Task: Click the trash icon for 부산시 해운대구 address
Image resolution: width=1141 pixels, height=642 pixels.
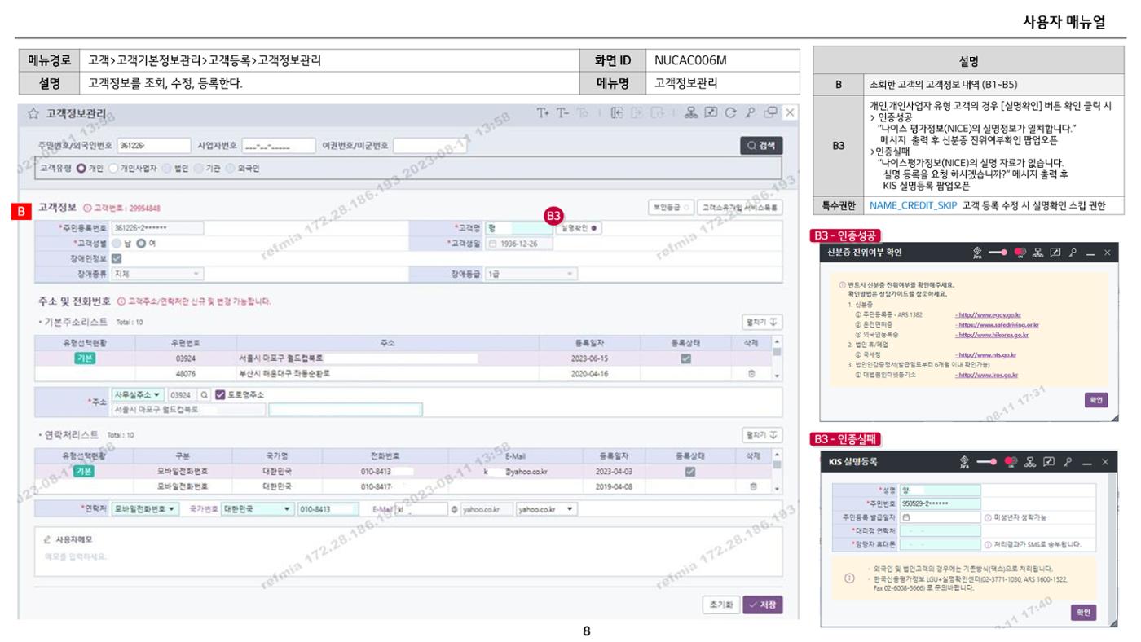Action: click(752, 374)
